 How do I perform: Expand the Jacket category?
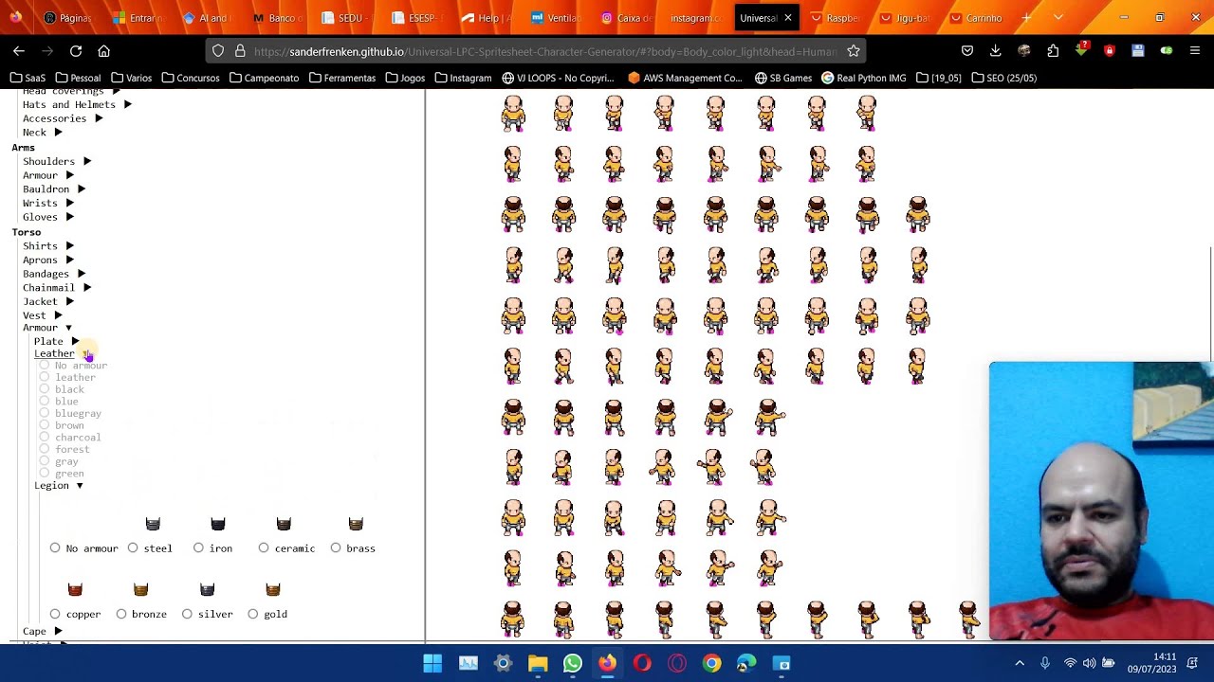(48, 301)
